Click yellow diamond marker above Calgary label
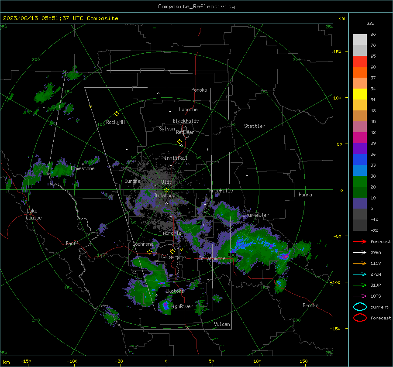Screen dimensions: 393x367 [x=172, y=251]
